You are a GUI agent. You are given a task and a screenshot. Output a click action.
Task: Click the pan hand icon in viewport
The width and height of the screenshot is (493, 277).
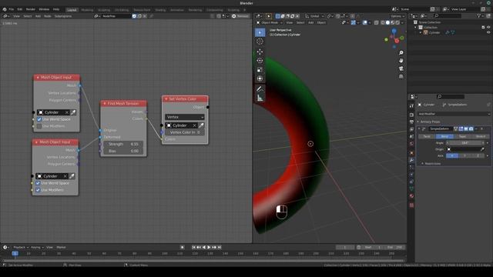pos(401,61)
